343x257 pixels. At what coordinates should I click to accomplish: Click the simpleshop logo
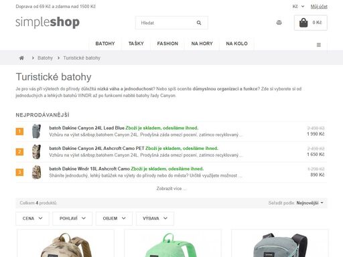[48, 22]
